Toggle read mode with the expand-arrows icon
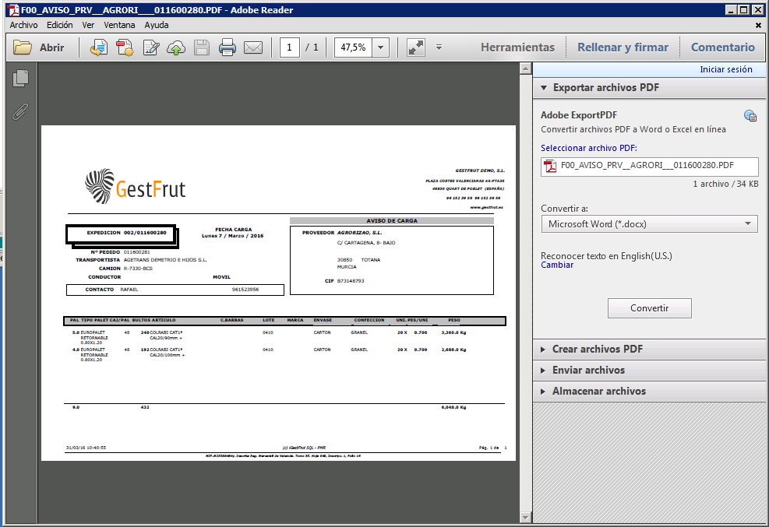 coord(416,47)
